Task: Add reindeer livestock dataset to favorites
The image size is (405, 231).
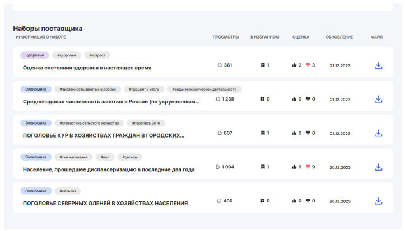Action: [x=262, y=201]
